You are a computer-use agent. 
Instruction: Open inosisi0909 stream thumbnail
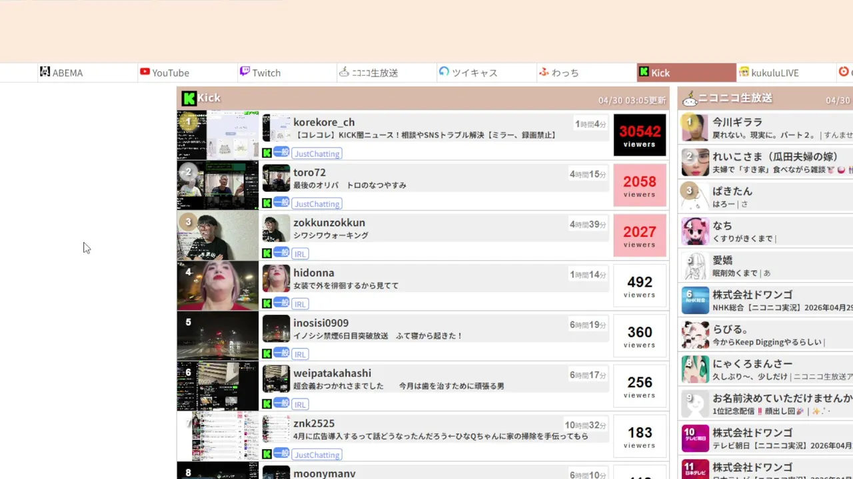(x=217, y=336)
